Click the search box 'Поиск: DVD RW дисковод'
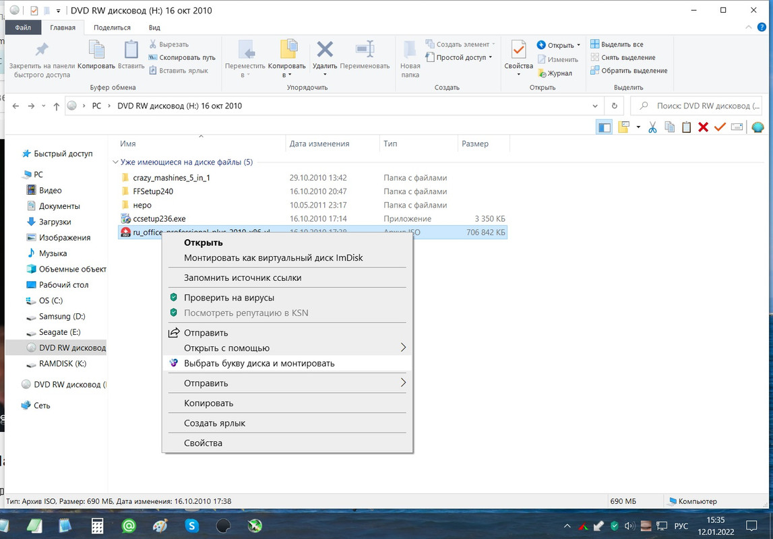Image resolution: width=773 pixels, height=539 pixels. click(696, 106)
